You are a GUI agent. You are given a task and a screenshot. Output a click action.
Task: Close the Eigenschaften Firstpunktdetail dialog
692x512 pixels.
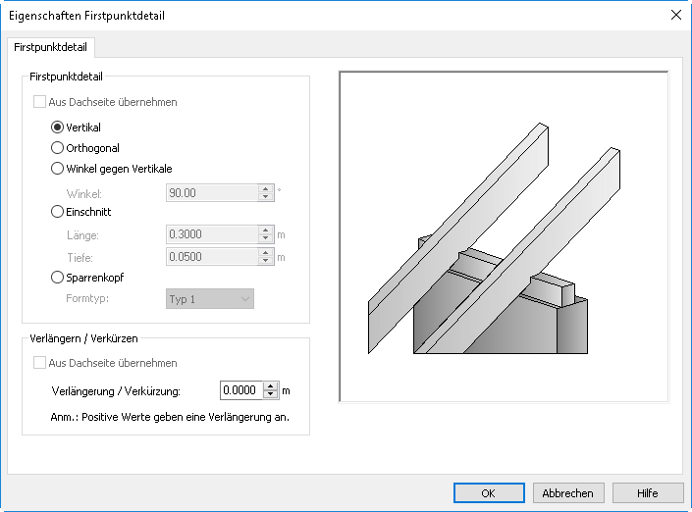click(675, 15)
